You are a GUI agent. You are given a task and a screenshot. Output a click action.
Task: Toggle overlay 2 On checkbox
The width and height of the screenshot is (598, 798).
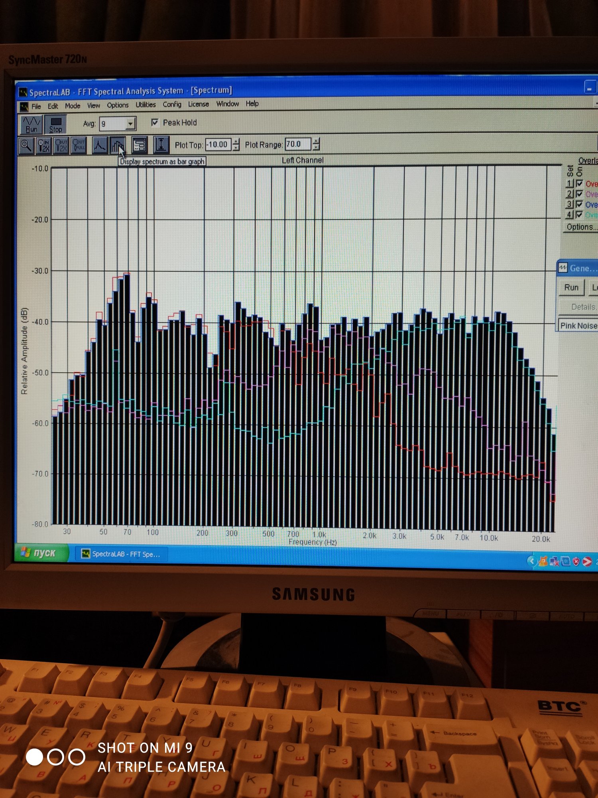(579, 194)
